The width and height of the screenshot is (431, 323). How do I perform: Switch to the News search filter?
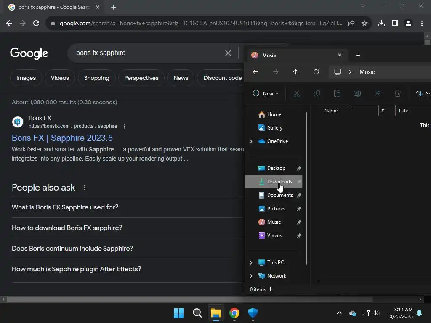(181, 78)
